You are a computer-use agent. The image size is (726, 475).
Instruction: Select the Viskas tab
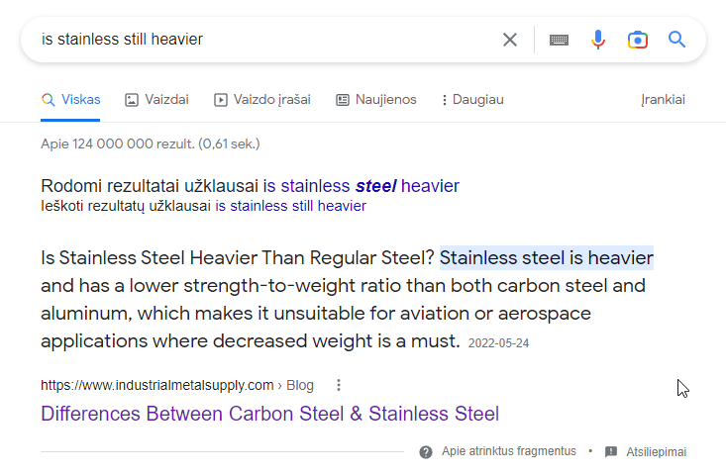point(70,100)
